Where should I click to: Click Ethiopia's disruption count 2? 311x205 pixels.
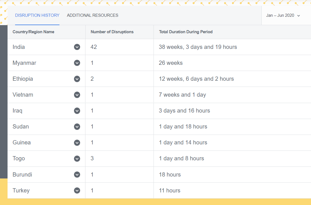[92, 79]
